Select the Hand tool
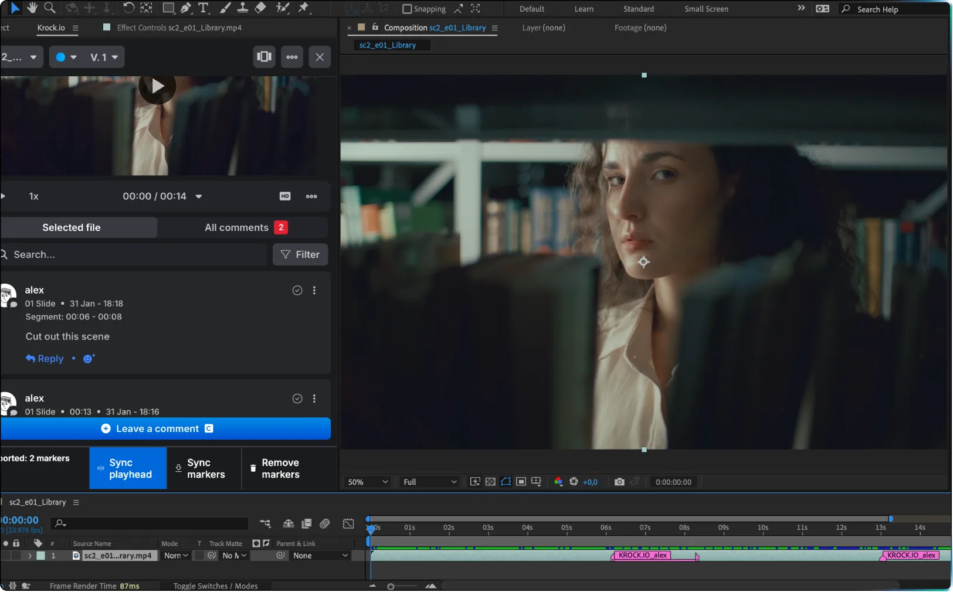This screenshot has width=953, height=592. tap(32, 8)
